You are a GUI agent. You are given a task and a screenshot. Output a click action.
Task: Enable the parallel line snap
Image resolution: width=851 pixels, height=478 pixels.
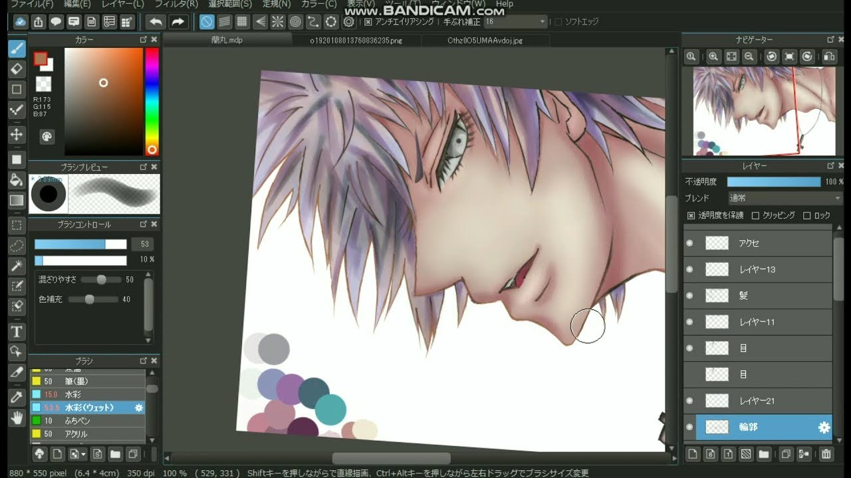pyautogui.click(x=225, y=22)
